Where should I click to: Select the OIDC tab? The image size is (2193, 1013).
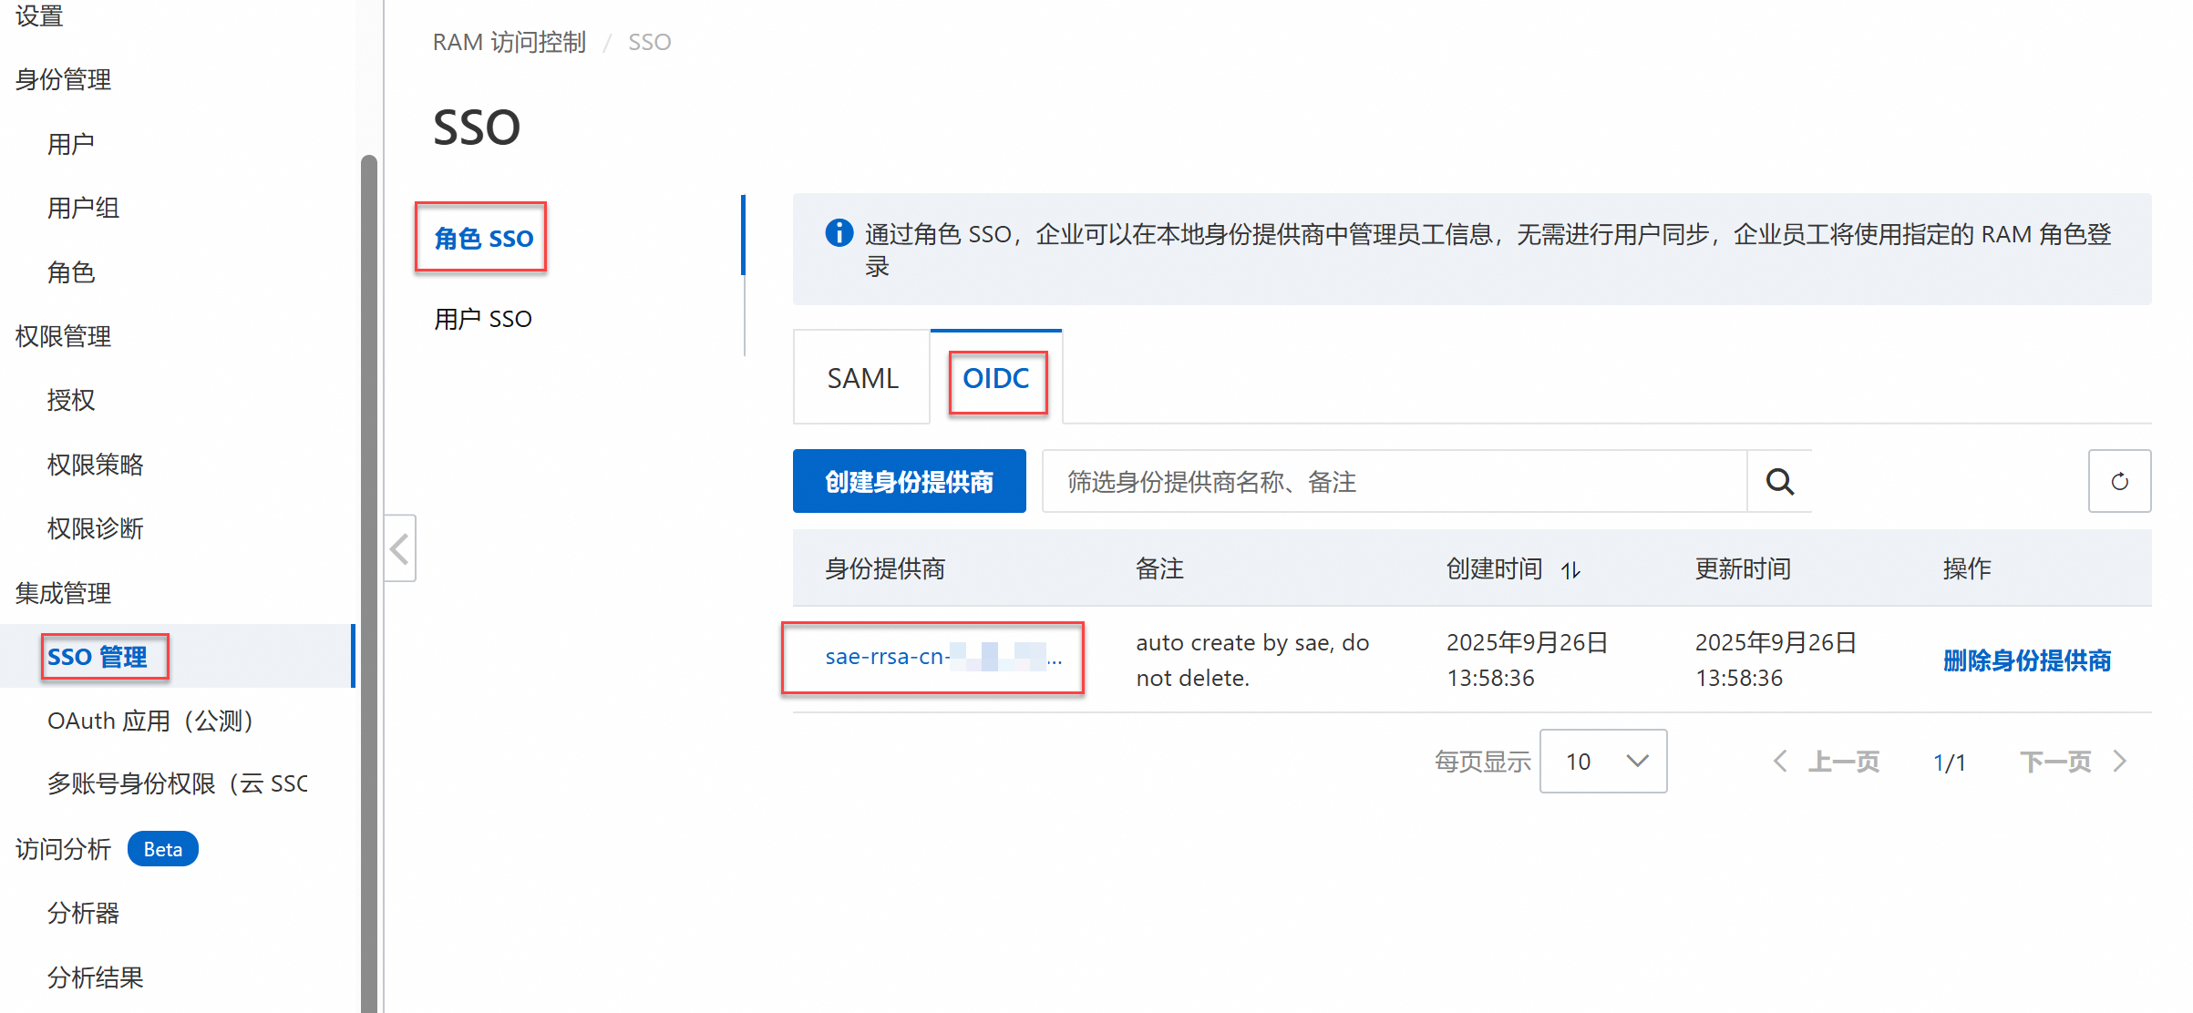point(996,378)
